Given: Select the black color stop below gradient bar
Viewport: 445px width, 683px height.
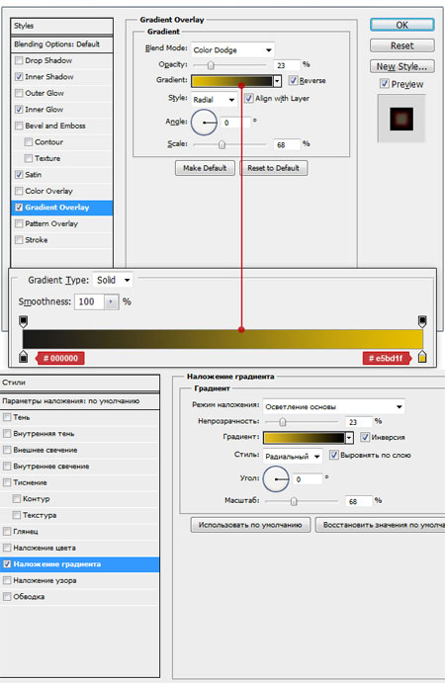Looking at the screenshot, I should click(24, 356).
